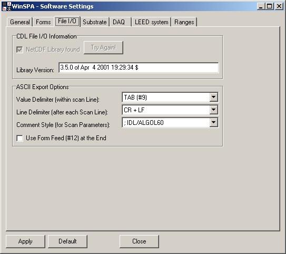Click the Value Delimiter (within scan Line) label
This screenshot has width=286, height=254.
coord(58,100)
